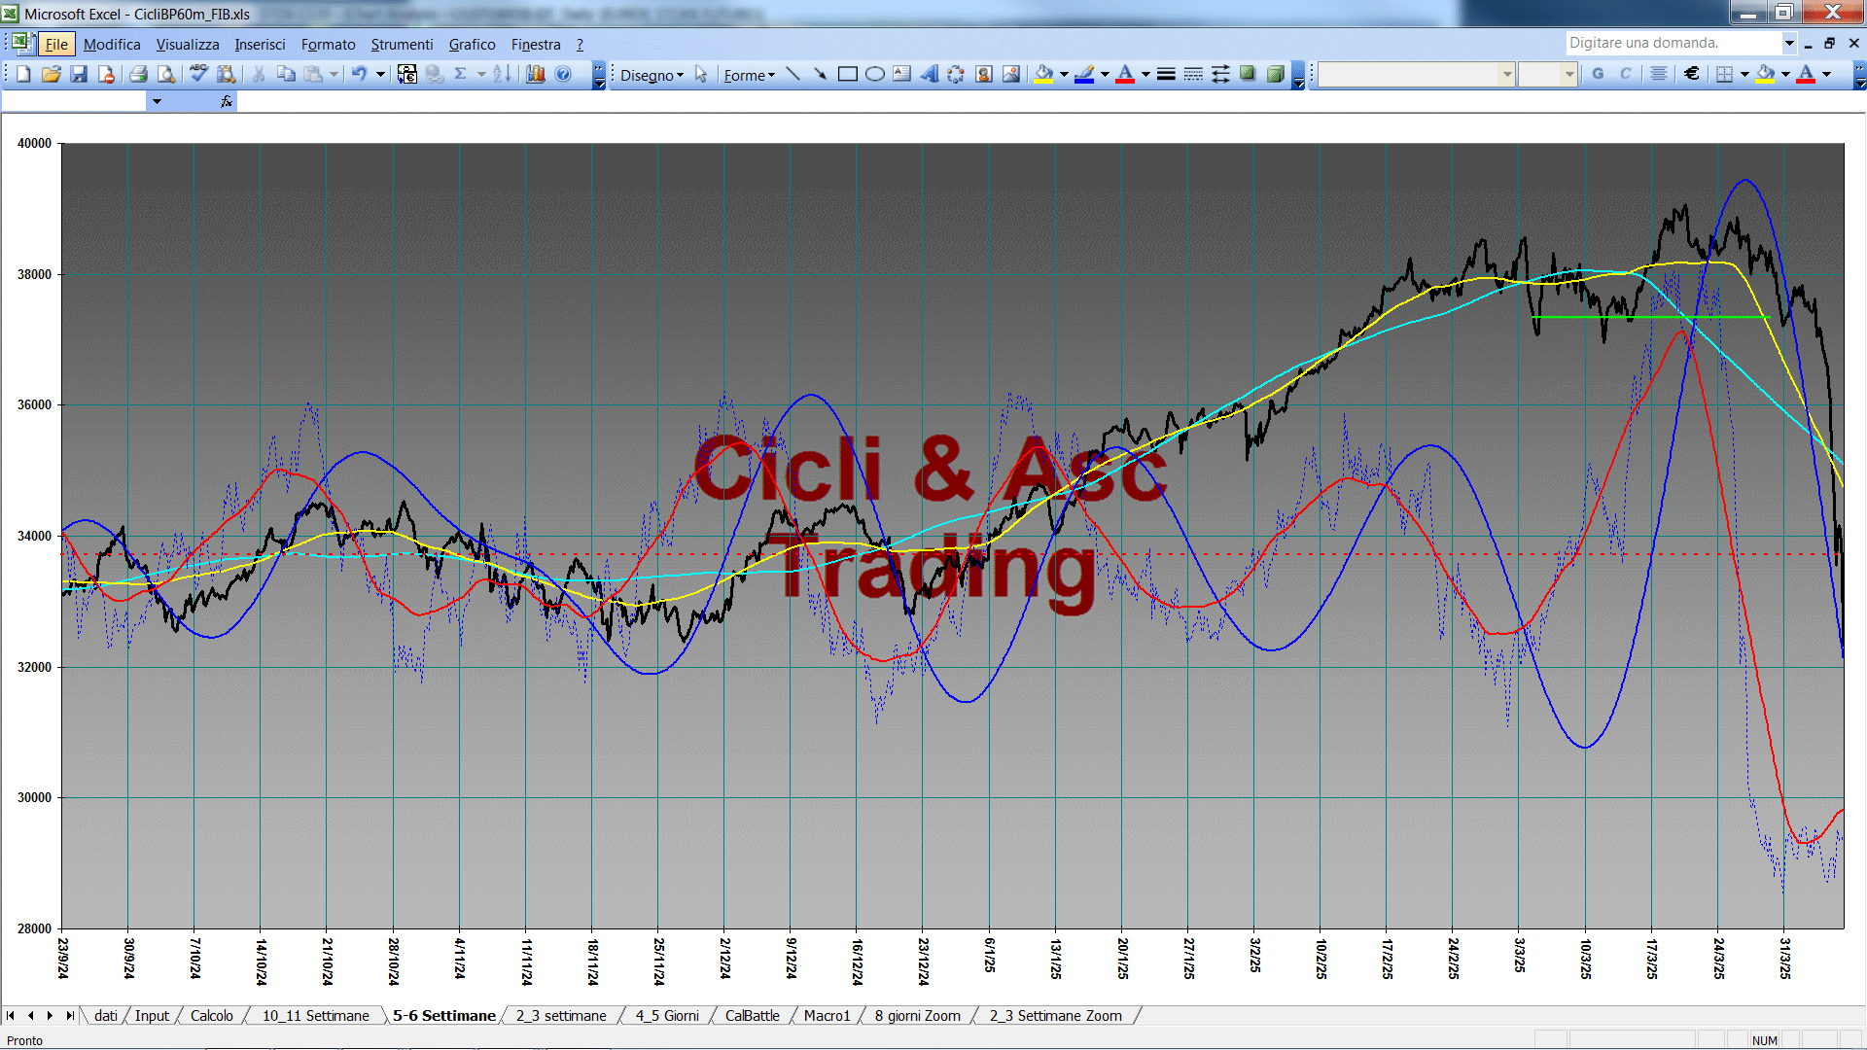Insert WordArt from Drawing toolbar
The width and height of the screenshot is (1867, 1050).
tap(929, 74)
